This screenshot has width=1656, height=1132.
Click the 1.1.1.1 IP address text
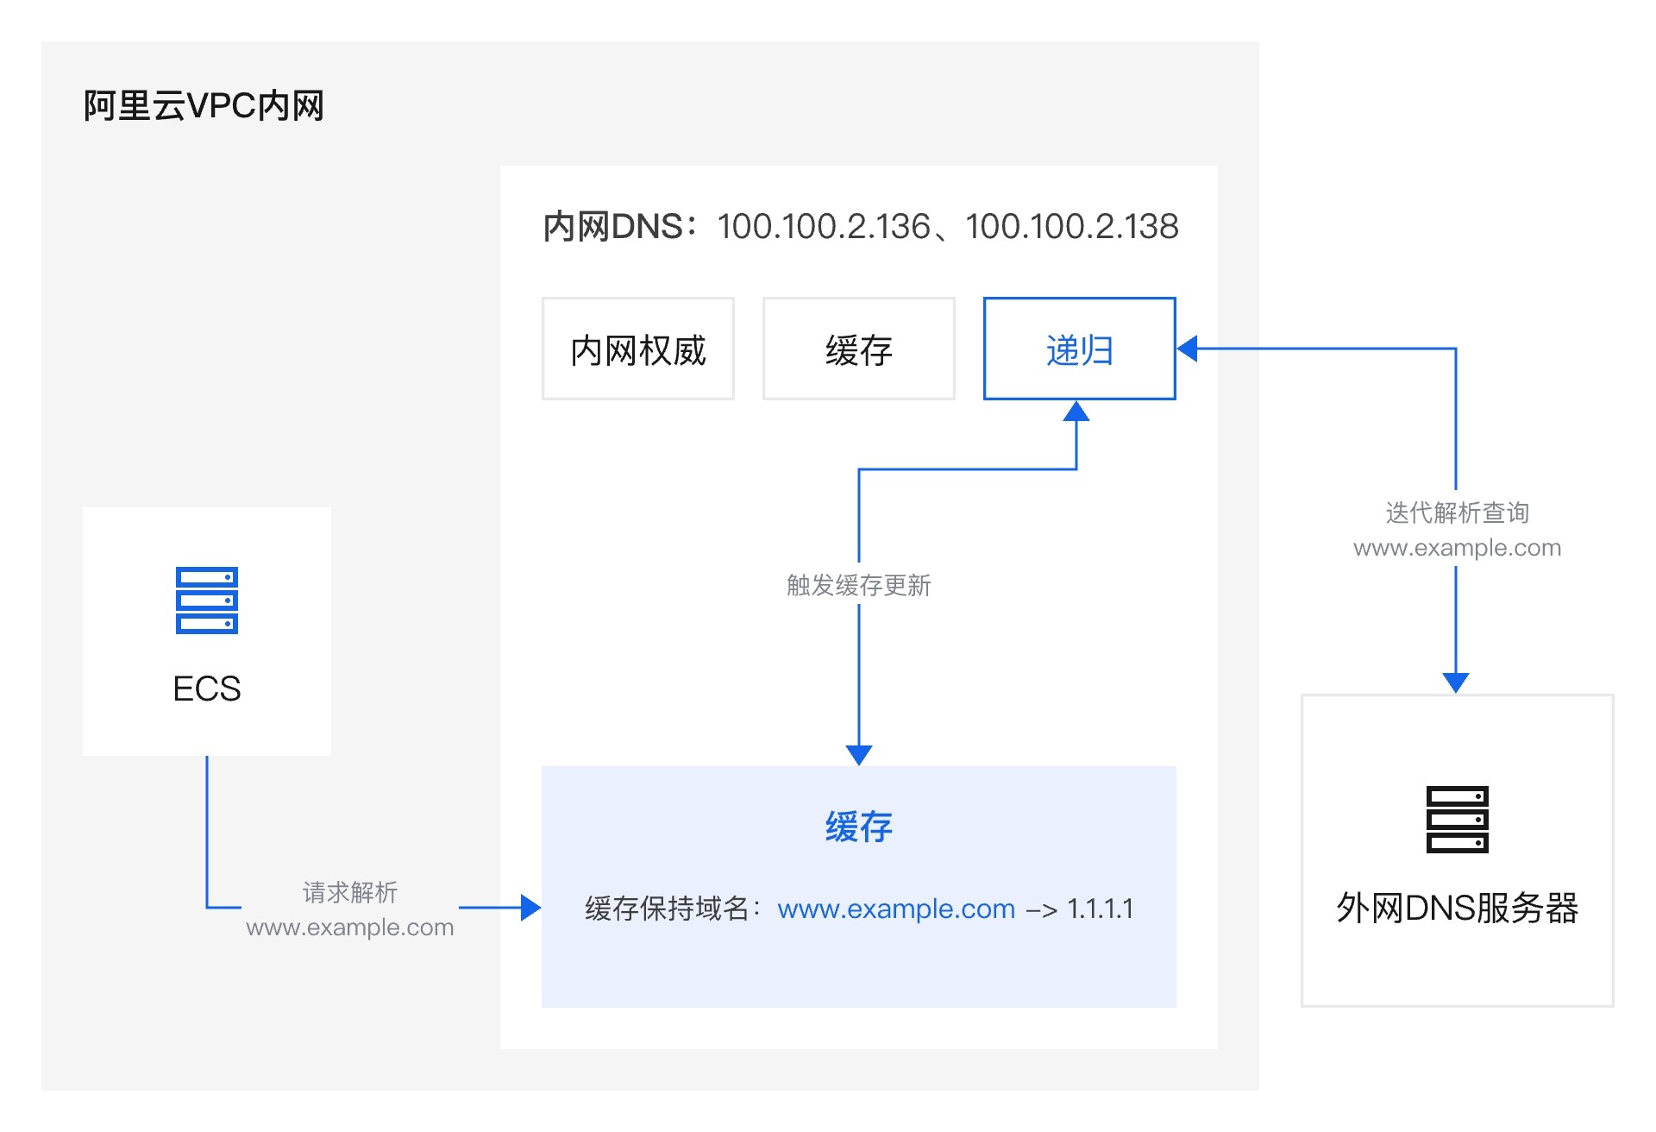pyautogui.click(x=1100, y=909)
